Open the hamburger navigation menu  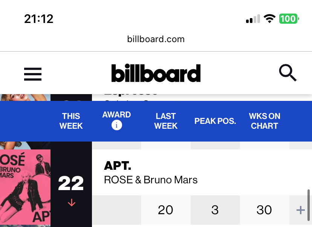point(33,74)
